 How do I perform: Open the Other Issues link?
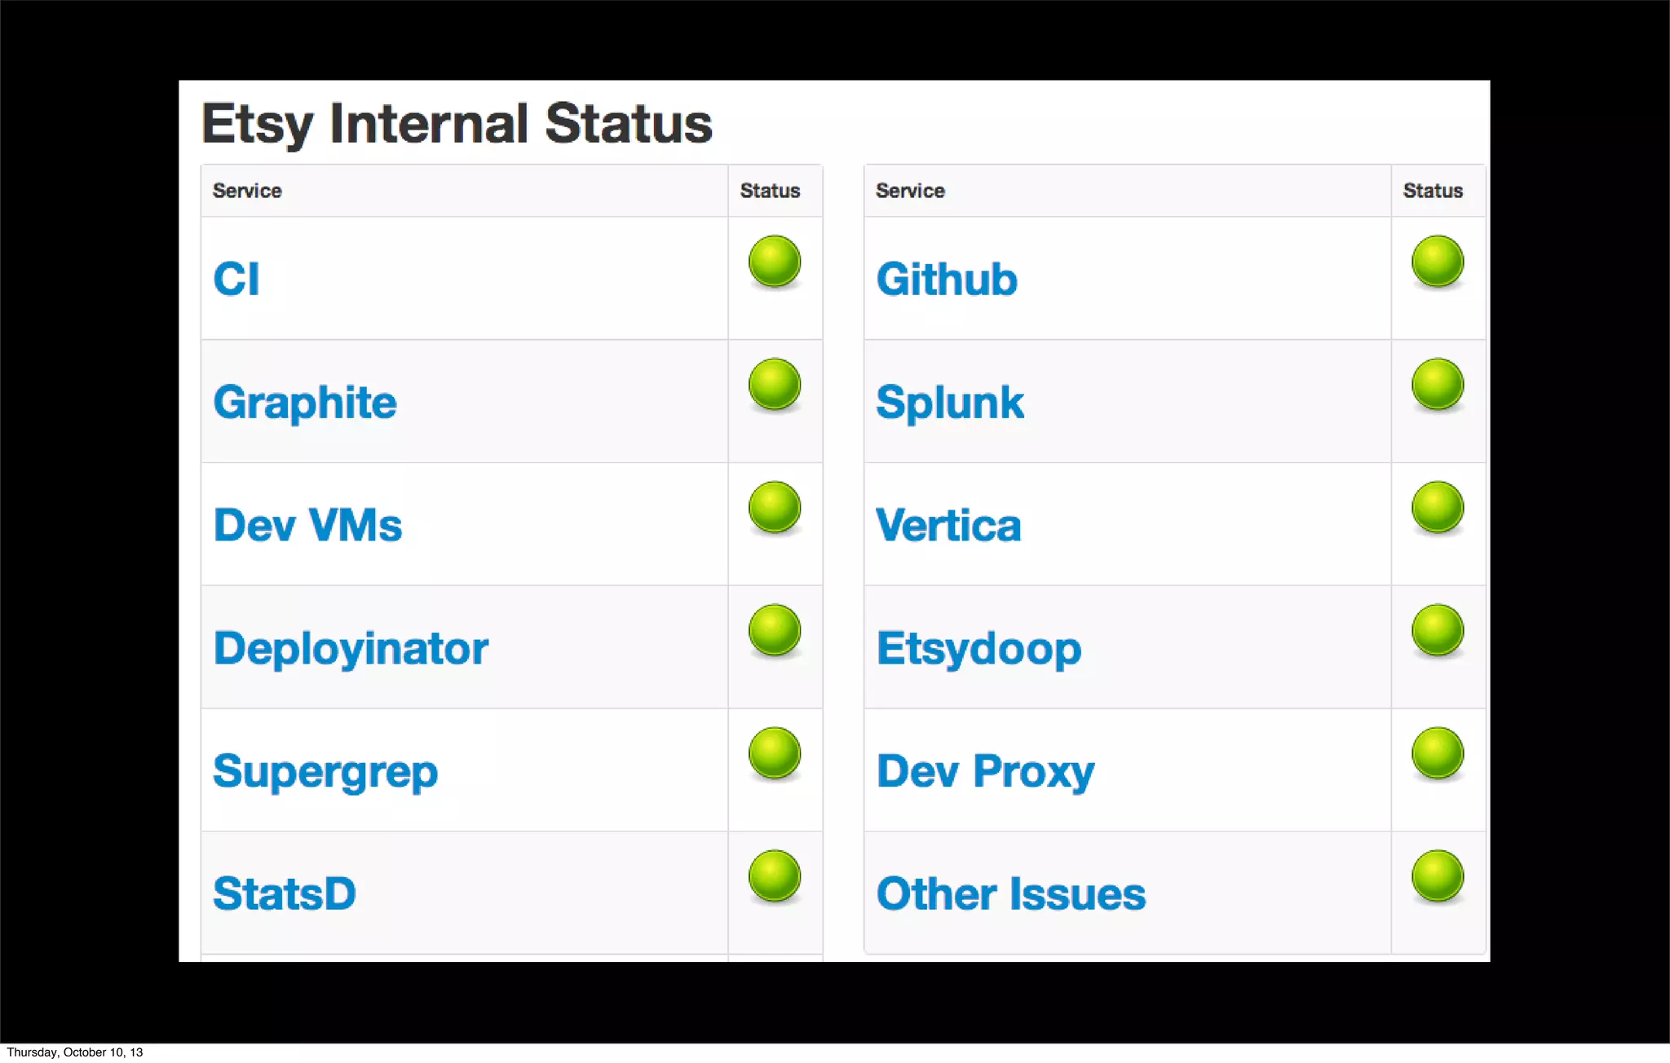[x=1011, y=894]
